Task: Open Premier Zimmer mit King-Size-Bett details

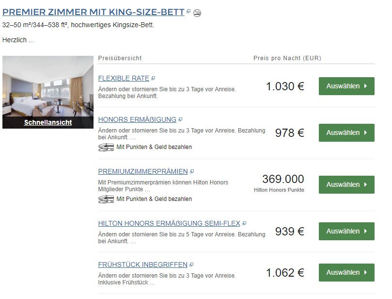Action: pyautogui.click(x=93, y=12)
